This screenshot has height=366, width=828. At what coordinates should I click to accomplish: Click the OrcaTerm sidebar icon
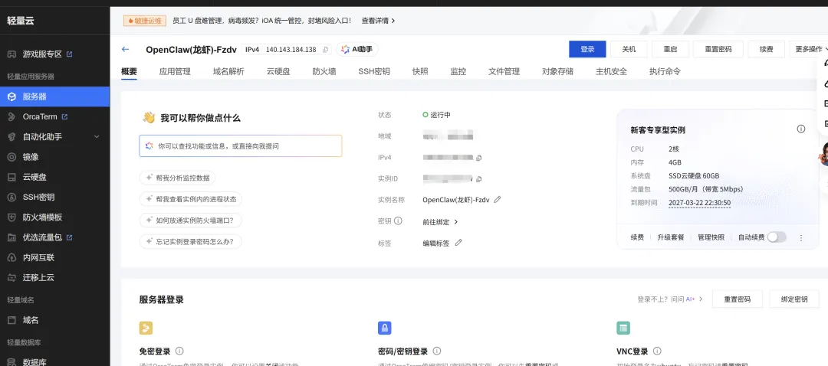pyautogui.click(x=11, y=116)
